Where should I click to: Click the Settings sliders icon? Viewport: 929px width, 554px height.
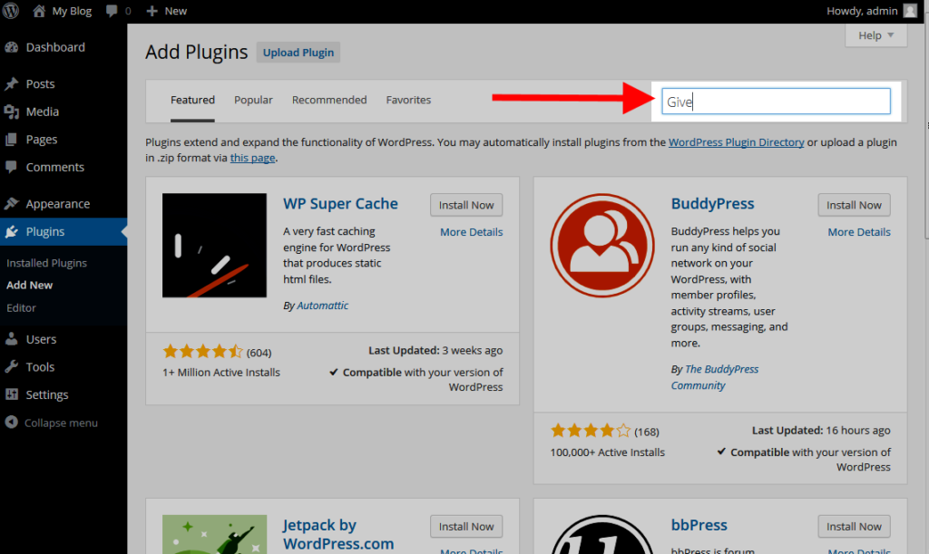click(11, 394)
